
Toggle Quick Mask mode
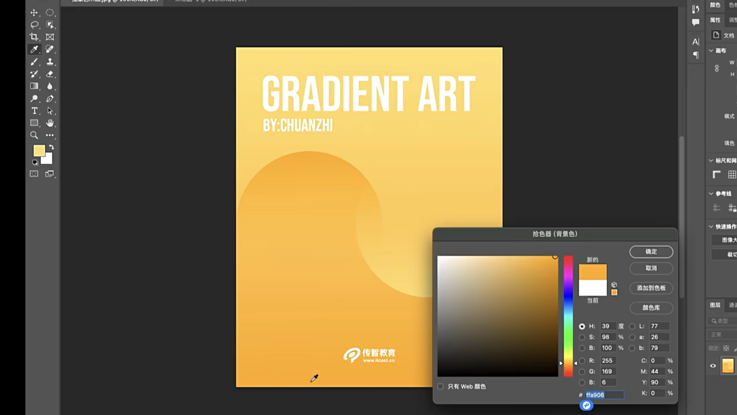point(34,174)
